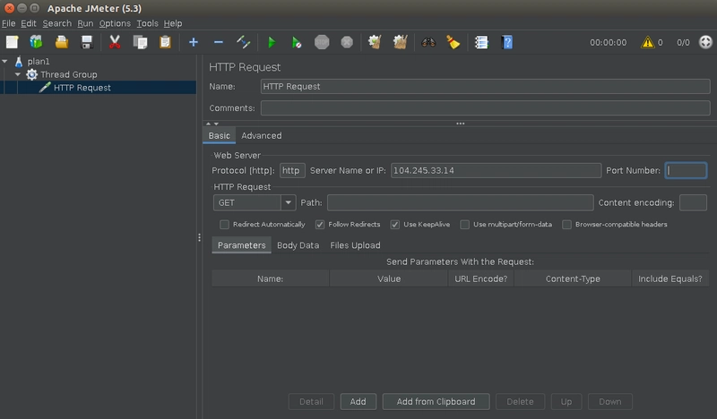This screenshot has width=717, height=419.
Task: Click the Copy toolbar icon
Action: [140, 42]
